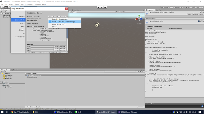Image resolution: width=204 pixels, height=114 pixels.
Task: Open the Windows notification center
Action: click(x=200, y=112)
